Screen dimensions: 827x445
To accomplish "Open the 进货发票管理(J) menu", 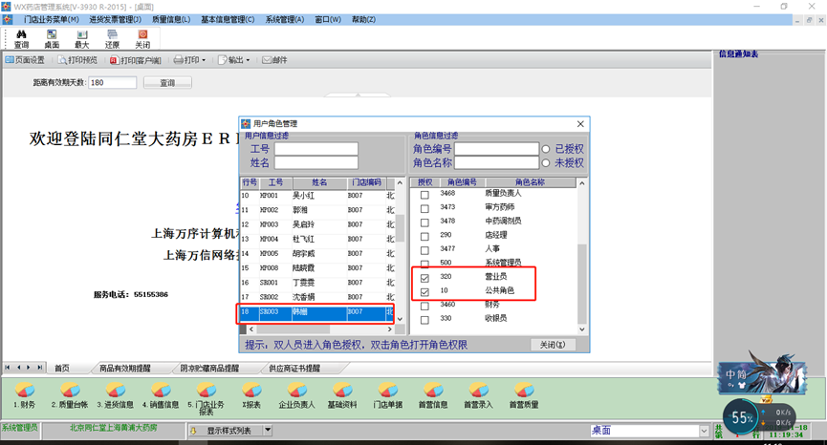I will 115,19.
